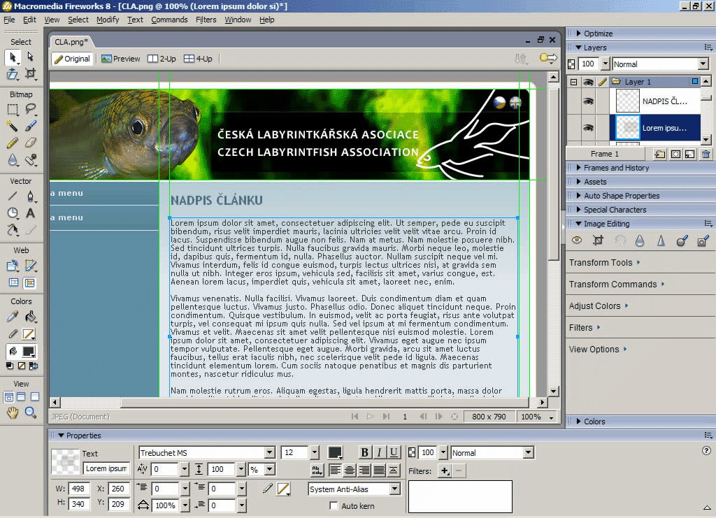Viewport: 716px width, 518px height.
Task: Select the Blur tool
Action: point(13,159)
